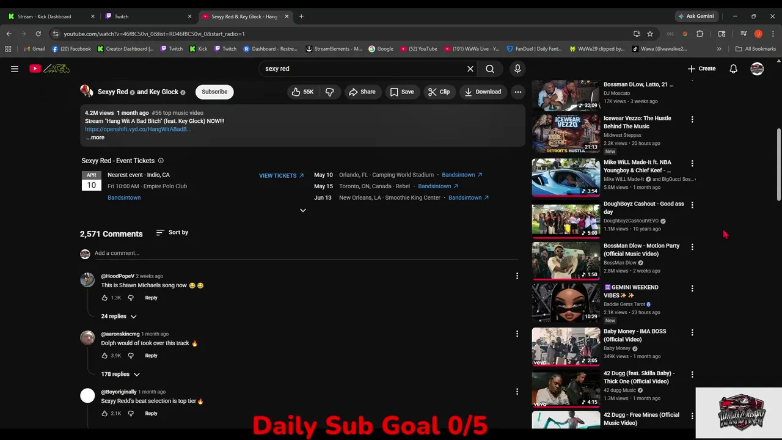Image resolution: width=782 pixels, height=440 pixels.
Task: Open the Sexyy Red channel avatar
Action: pos(86,92)
